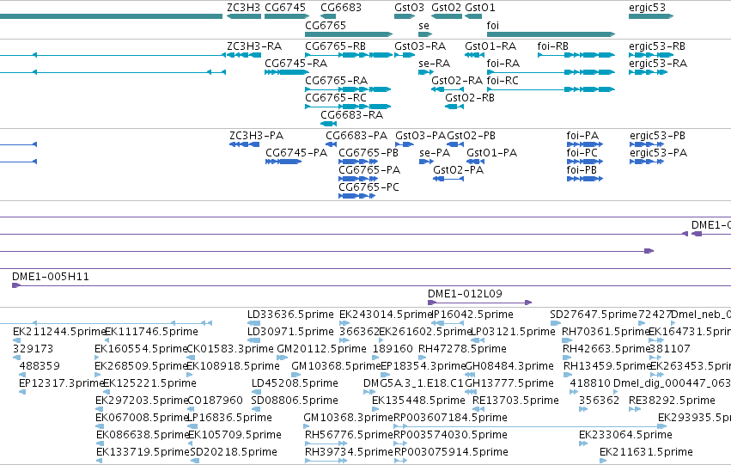
Task: Select protein CG6745-PA
Action: pos(296,153)
